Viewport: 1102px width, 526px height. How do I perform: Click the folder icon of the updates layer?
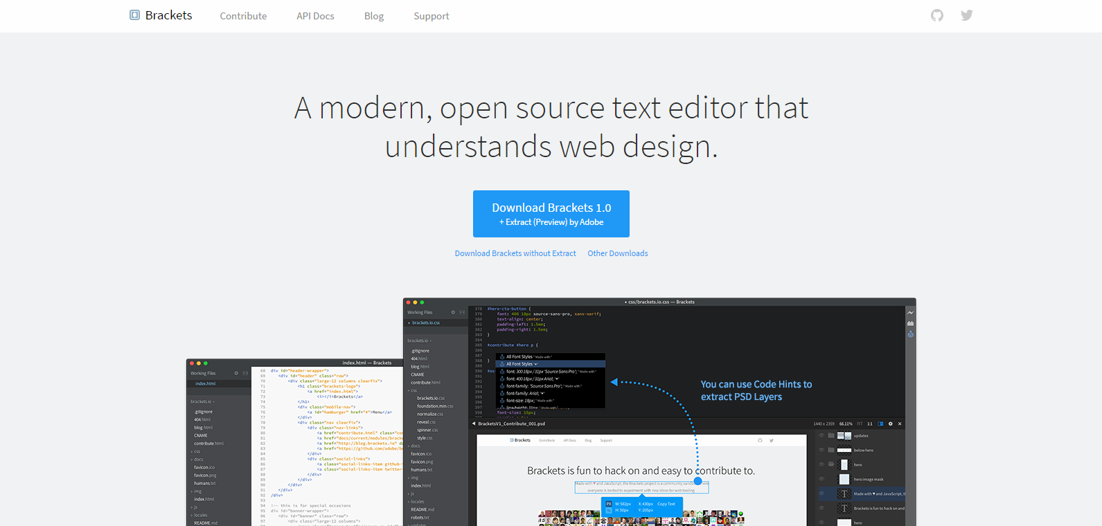coord(831,436)
